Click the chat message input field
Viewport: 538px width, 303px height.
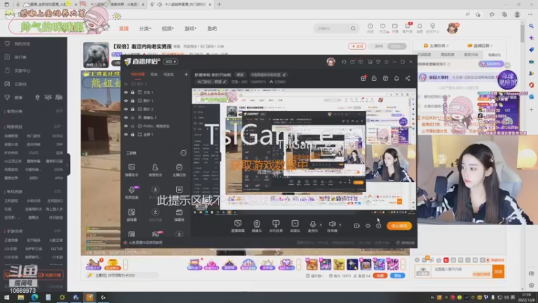pyautogui.click(x=462, y=271)
